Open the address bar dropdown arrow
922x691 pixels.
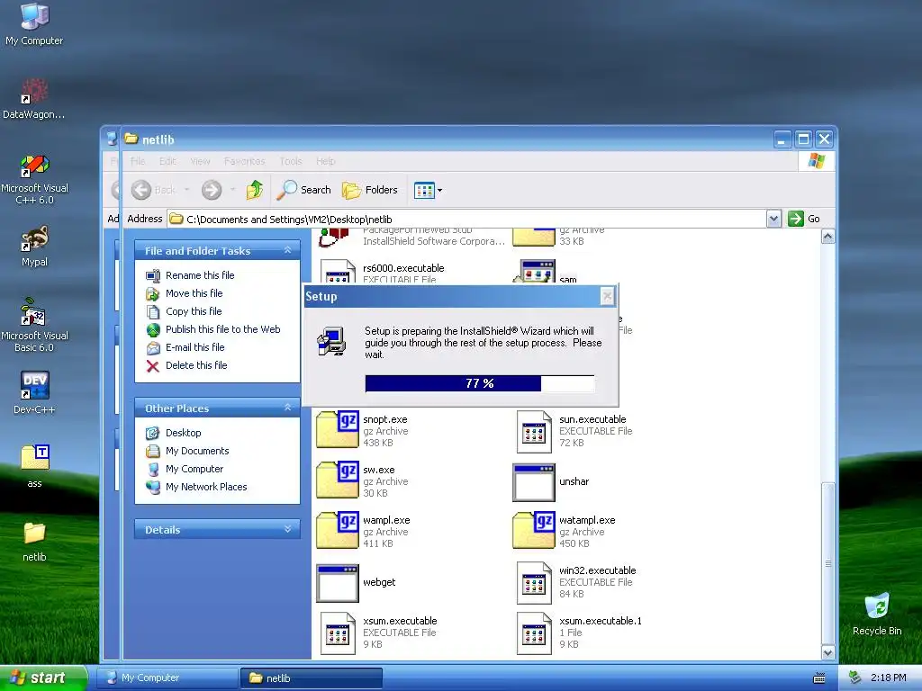pos(773,220)
